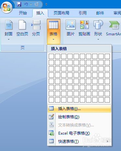
Task: Select the top-right cell of table grid
Action: tap(107, 56)
